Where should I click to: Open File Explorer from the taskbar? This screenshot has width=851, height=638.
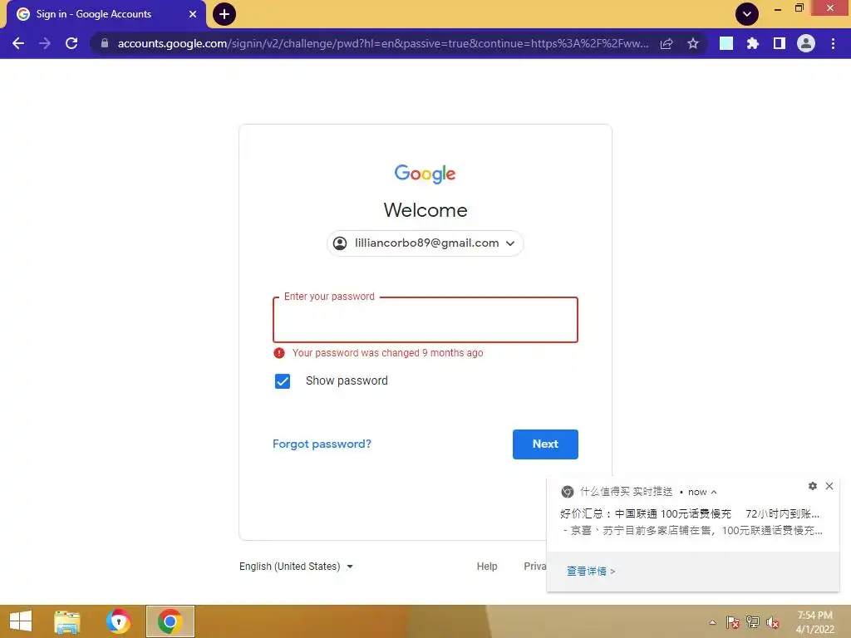pos(66,621)
